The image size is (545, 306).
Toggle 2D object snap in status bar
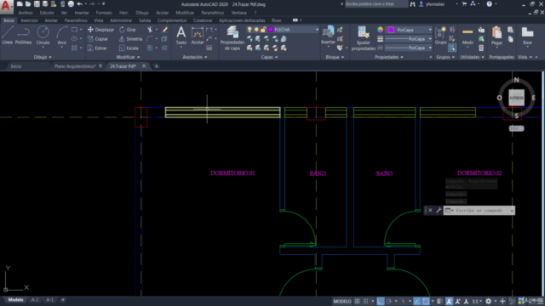click(x=426, y=301)
